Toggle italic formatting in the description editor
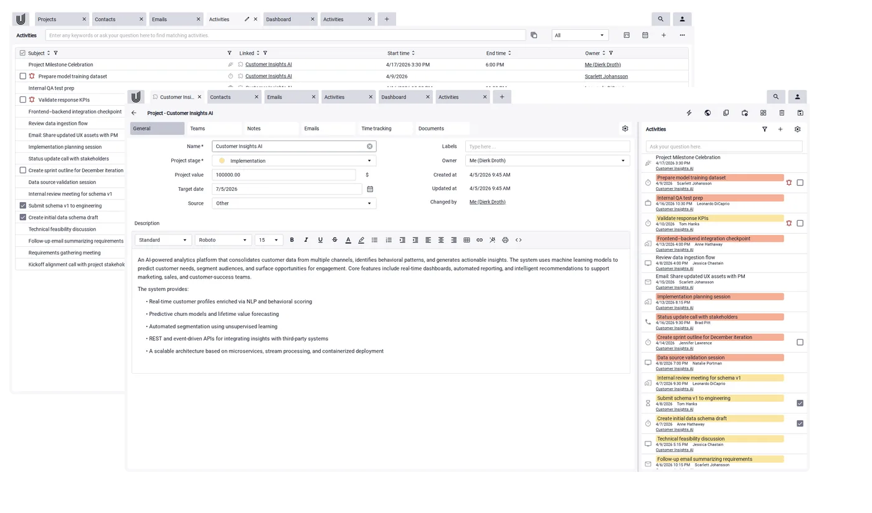 tap(306, 240)
